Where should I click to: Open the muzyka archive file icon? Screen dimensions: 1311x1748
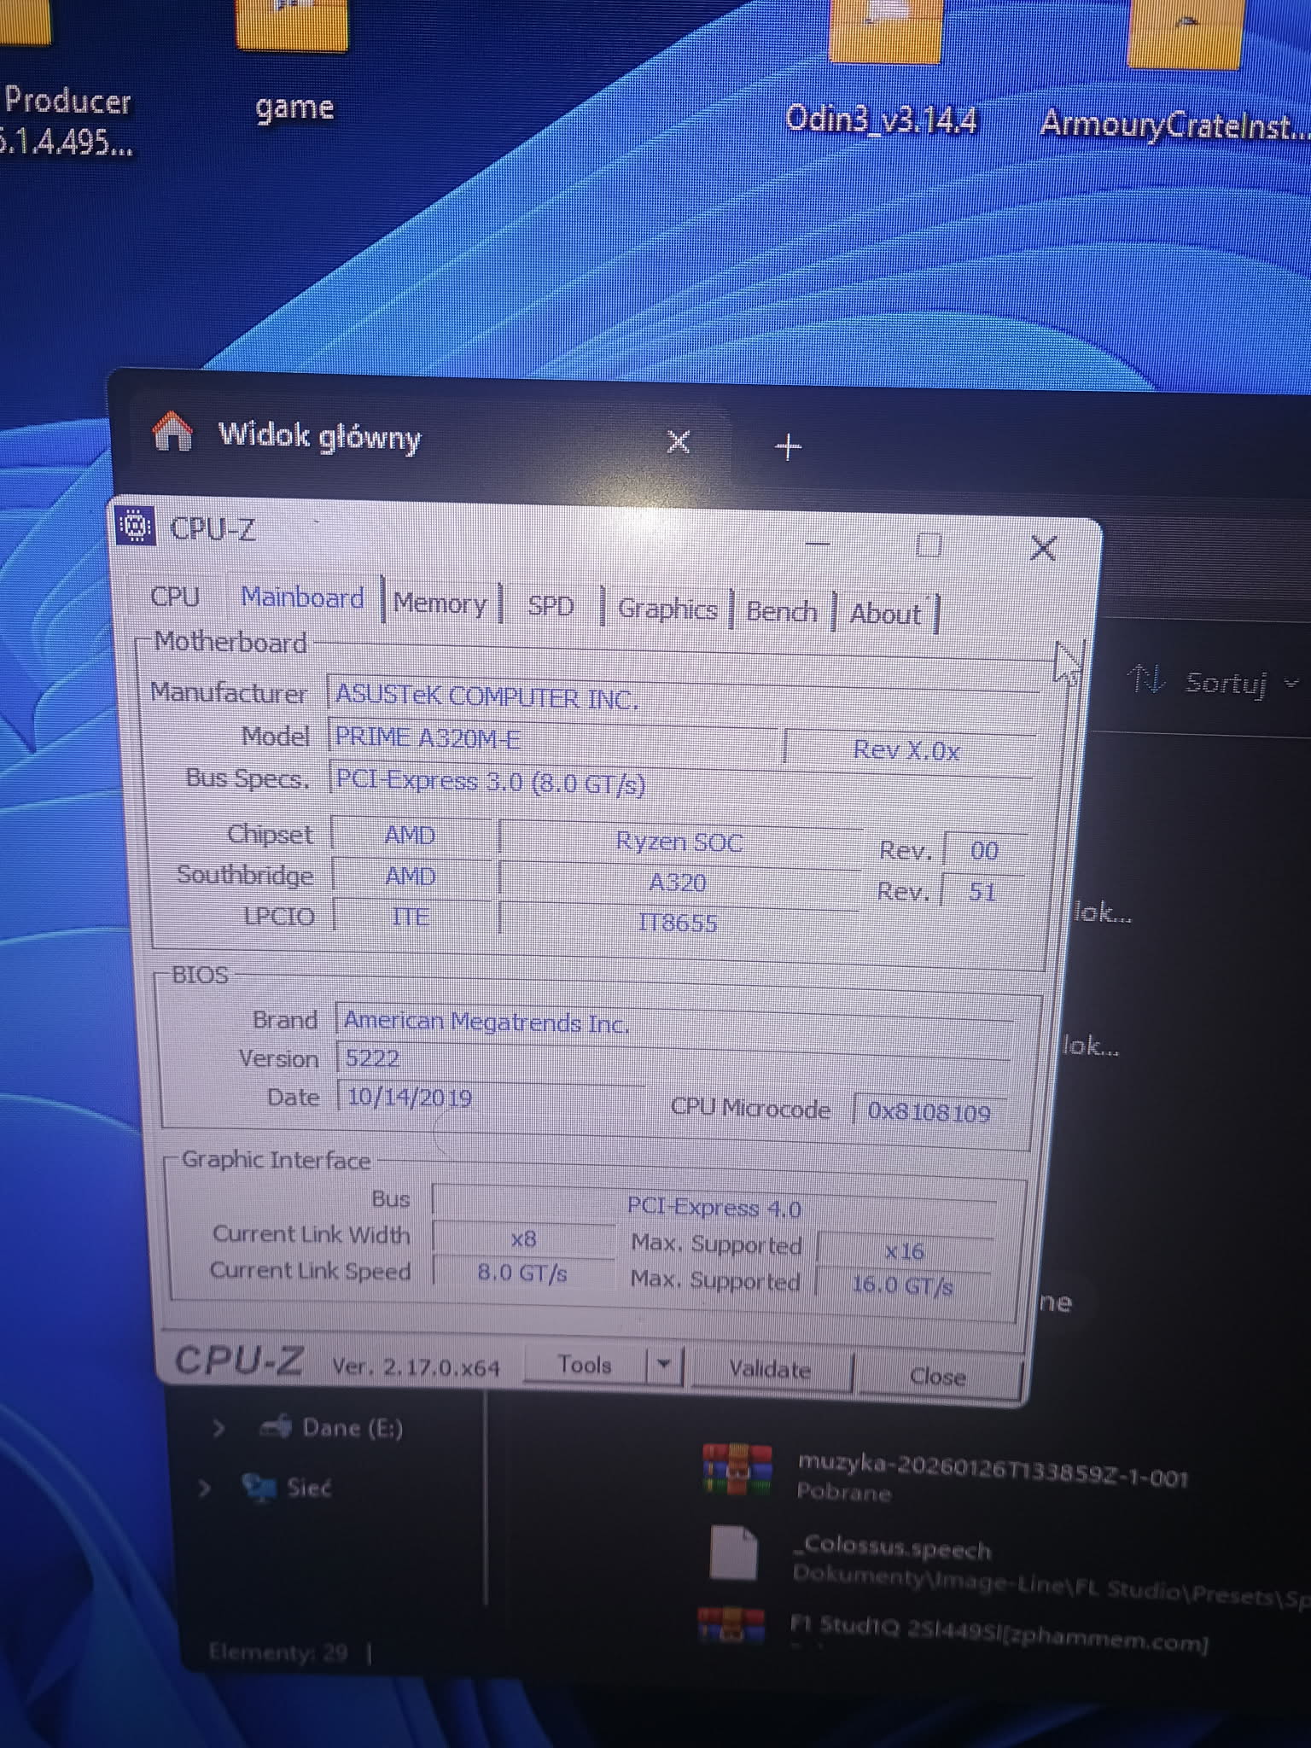pos(737,1470)
